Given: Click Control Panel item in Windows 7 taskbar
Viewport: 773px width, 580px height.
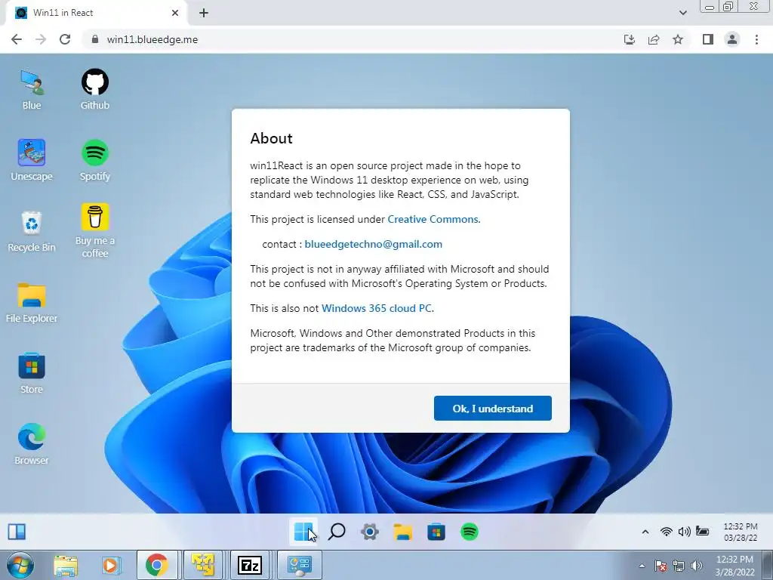Looking at the screenshot, I should 299,565.
